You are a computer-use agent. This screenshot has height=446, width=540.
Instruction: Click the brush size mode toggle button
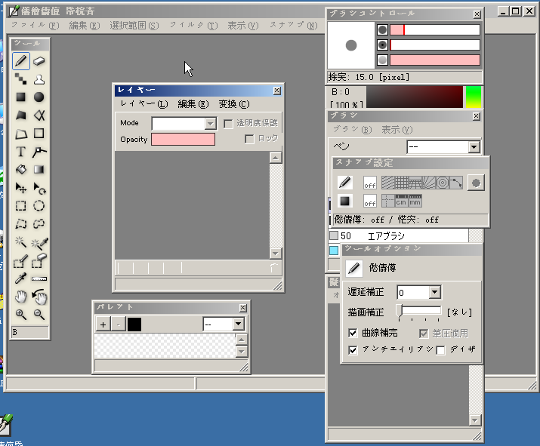(382, 29)
